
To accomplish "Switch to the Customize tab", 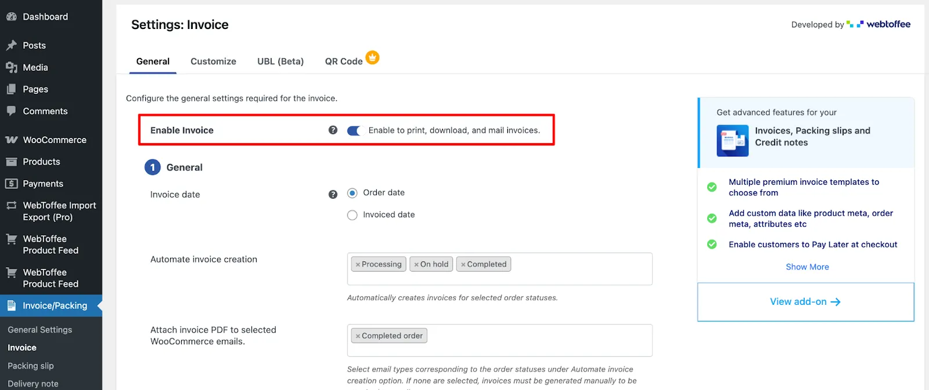I will [213, 61].
